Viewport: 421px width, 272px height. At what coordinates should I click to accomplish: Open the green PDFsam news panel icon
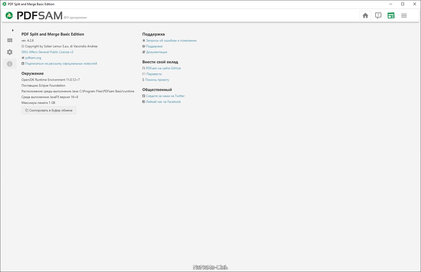pos(391,16)
